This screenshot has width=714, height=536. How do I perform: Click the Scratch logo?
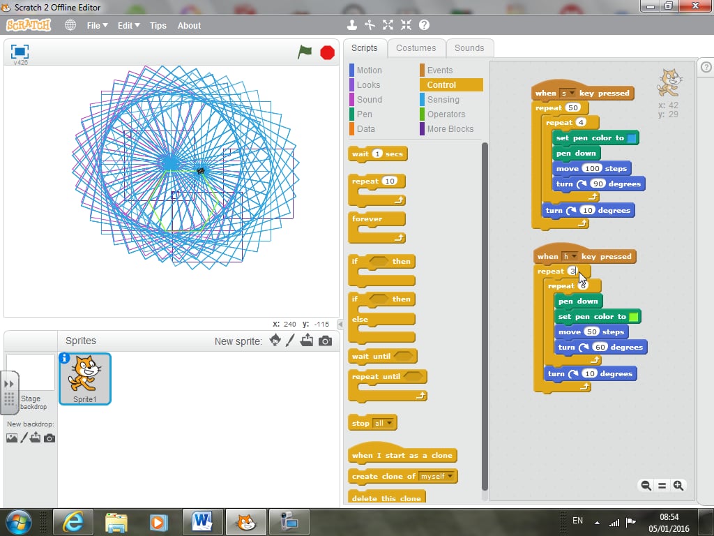click(x=28, y=25)
